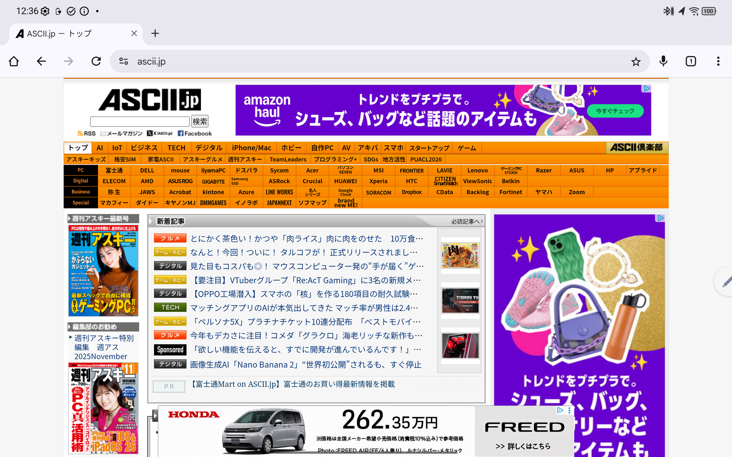Image resolution: width=732 pixels, height=457 pixels.
Task: Open ASCII.jp Facebook page link
Action: pos(195,134)
